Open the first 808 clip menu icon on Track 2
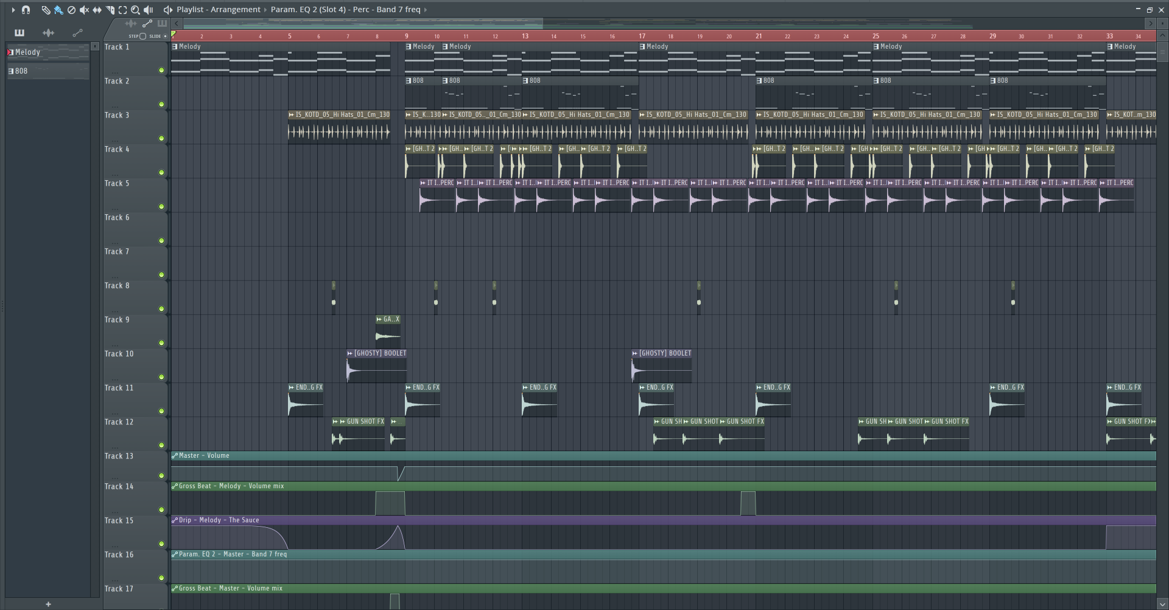The width and height of the screenshot is (1169, 610). (x=409, y=80)
